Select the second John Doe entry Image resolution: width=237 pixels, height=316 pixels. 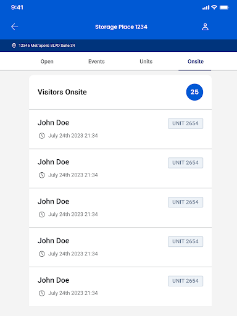[x=120, y=168]
